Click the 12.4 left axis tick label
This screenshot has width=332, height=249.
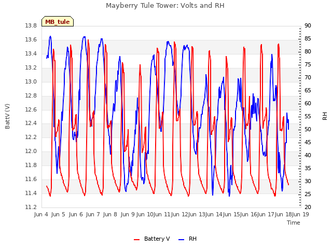click(x=31, y=123)
